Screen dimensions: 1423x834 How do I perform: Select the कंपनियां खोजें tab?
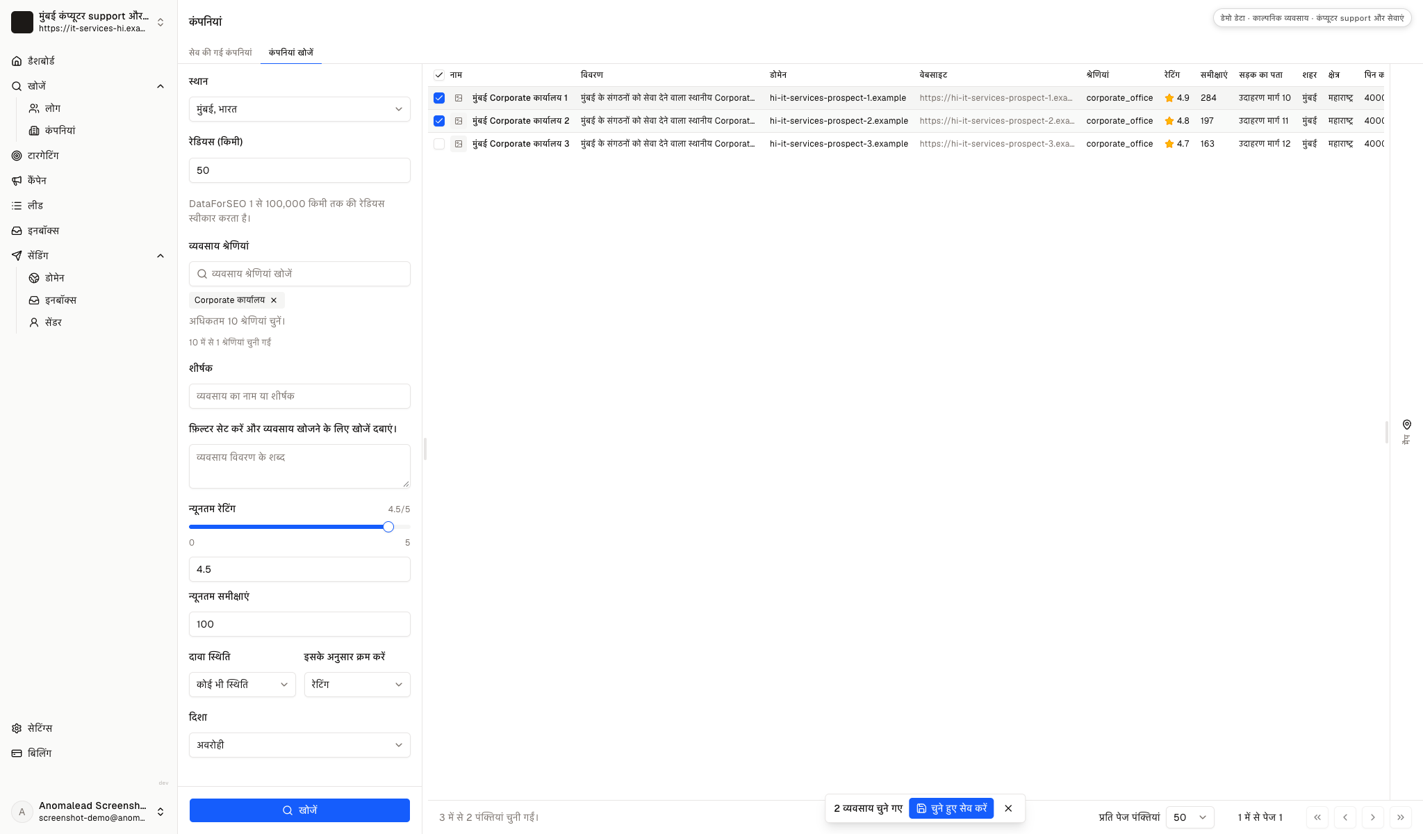click(x=291, y=53)
